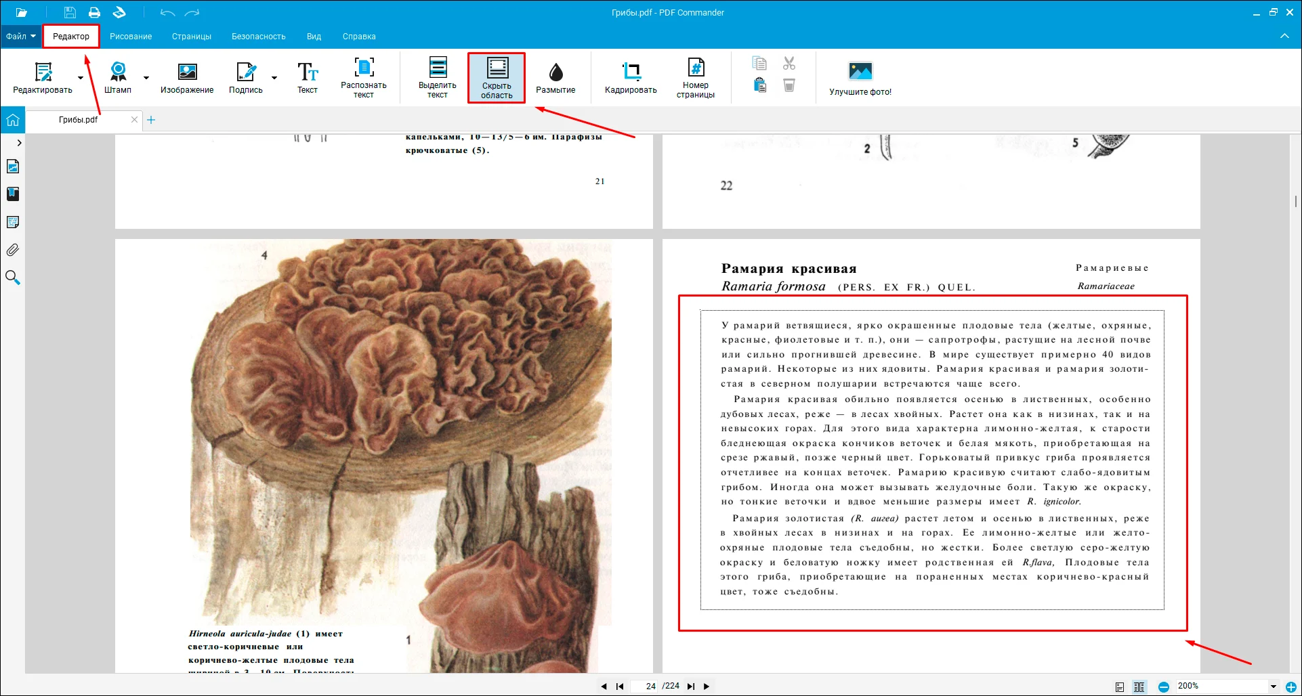Insert an image with Изображение
Image resolution: width=1302 pixels, height=696 pixels.
pos(187,78)
